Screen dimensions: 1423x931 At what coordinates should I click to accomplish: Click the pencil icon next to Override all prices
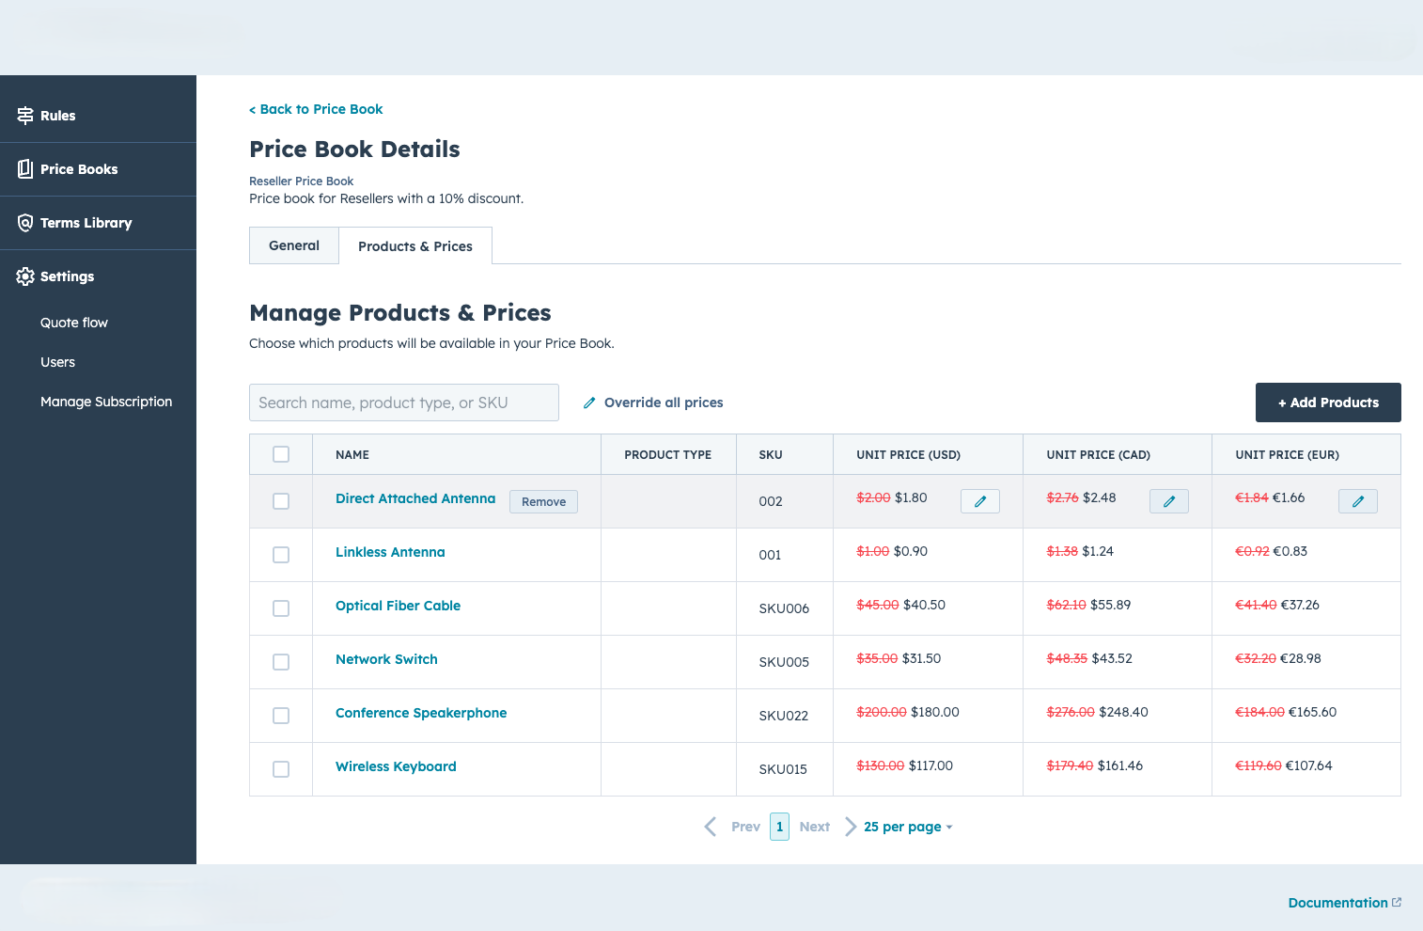pyautogui.click(x=589, y=402)
